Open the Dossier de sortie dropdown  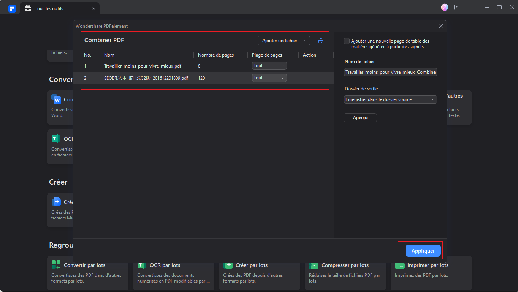(391, 99)
